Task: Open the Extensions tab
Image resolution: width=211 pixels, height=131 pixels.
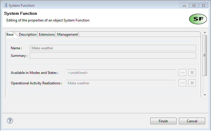Action: click(x=47, y=34)
